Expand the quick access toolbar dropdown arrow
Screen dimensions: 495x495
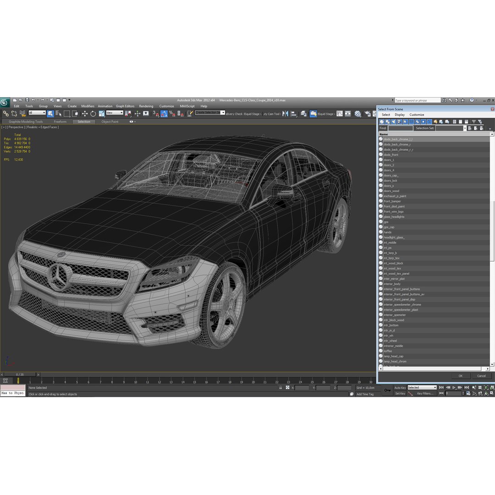click(x=70, y=100)
